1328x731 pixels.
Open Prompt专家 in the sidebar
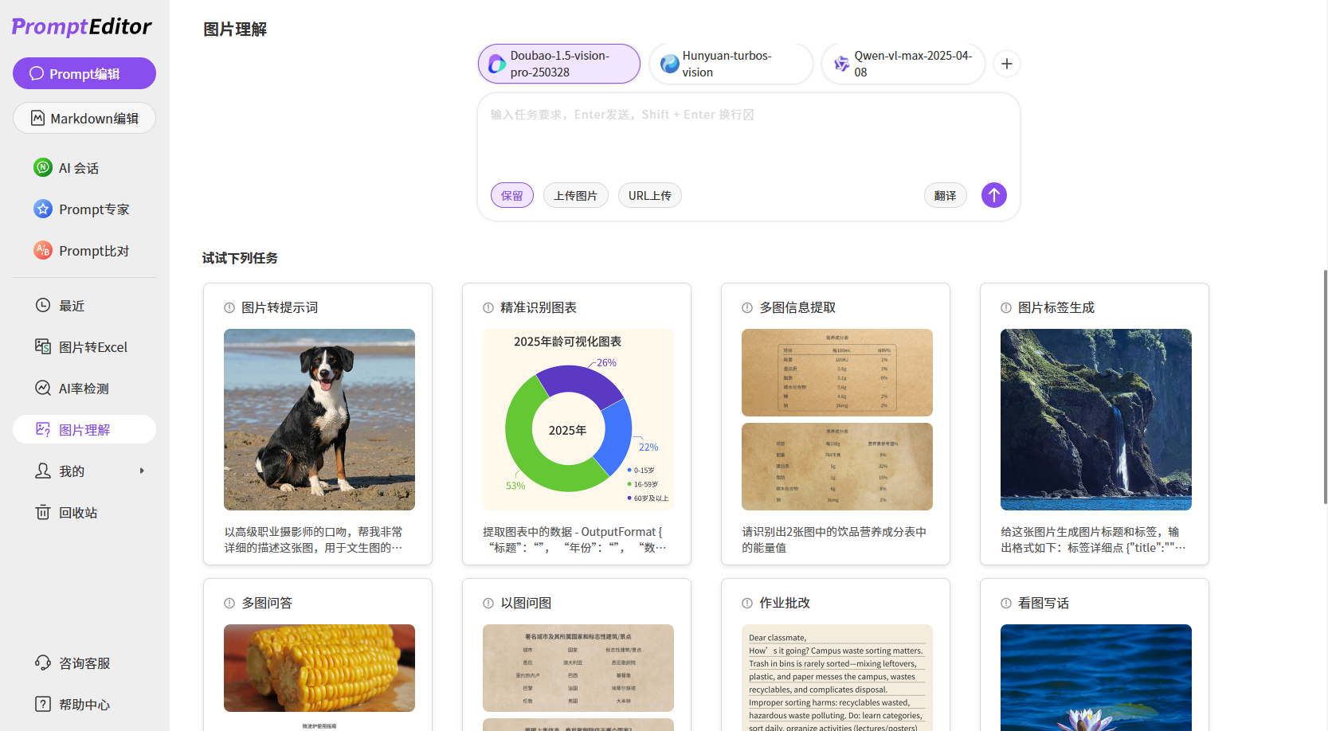(x=93, y=209)
